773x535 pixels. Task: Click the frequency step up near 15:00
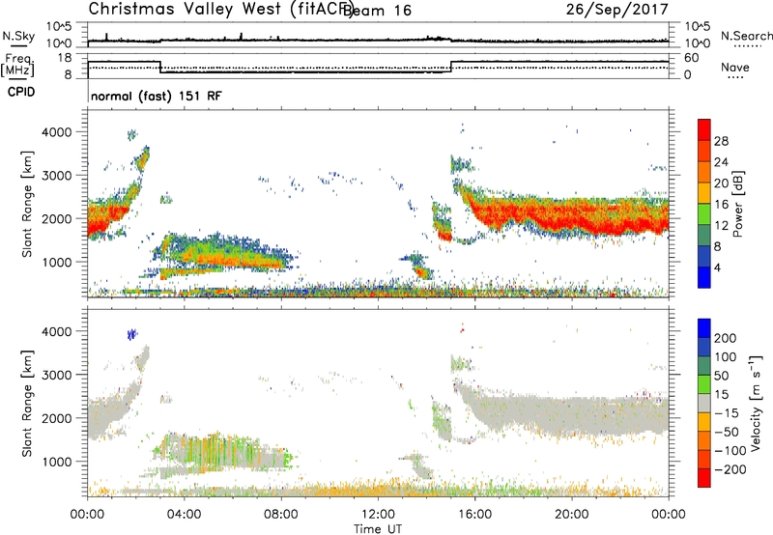[450, 67]
